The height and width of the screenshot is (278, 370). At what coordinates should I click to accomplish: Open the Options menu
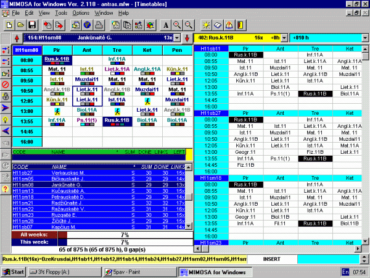81,12
